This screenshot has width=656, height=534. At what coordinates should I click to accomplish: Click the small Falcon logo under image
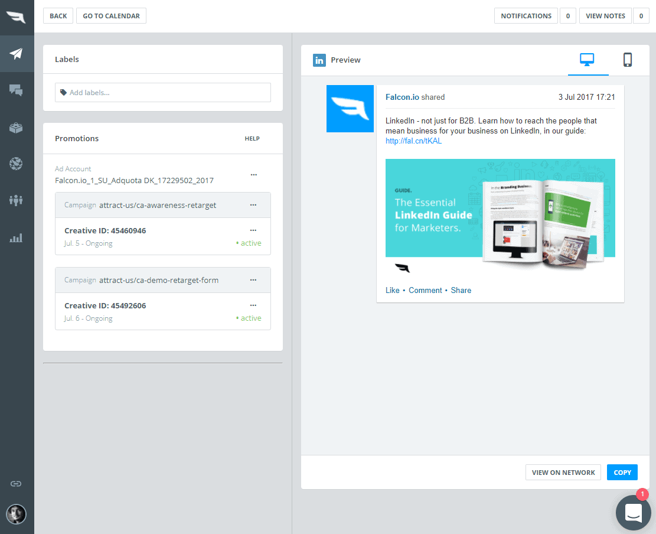coord(403,268)
